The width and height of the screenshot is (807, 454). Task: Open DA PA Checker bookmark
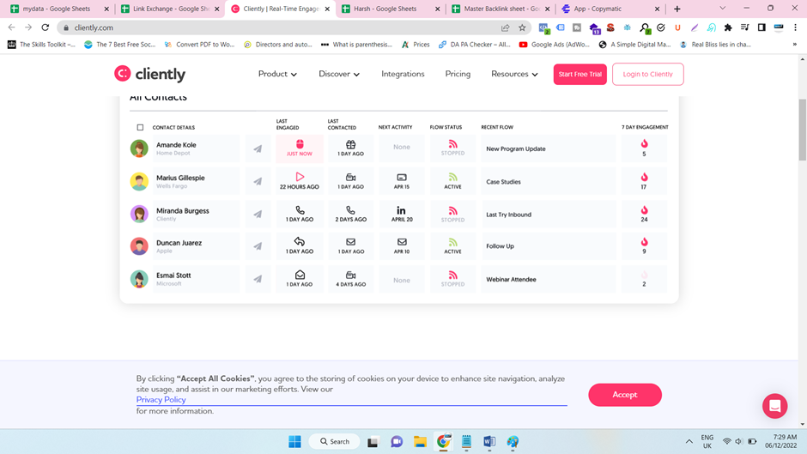click(475, 45)
